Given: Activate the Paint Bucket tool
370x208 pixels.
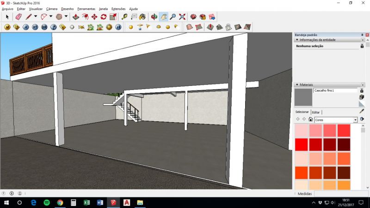Looking at the screenshot, I should pos(142,17).
